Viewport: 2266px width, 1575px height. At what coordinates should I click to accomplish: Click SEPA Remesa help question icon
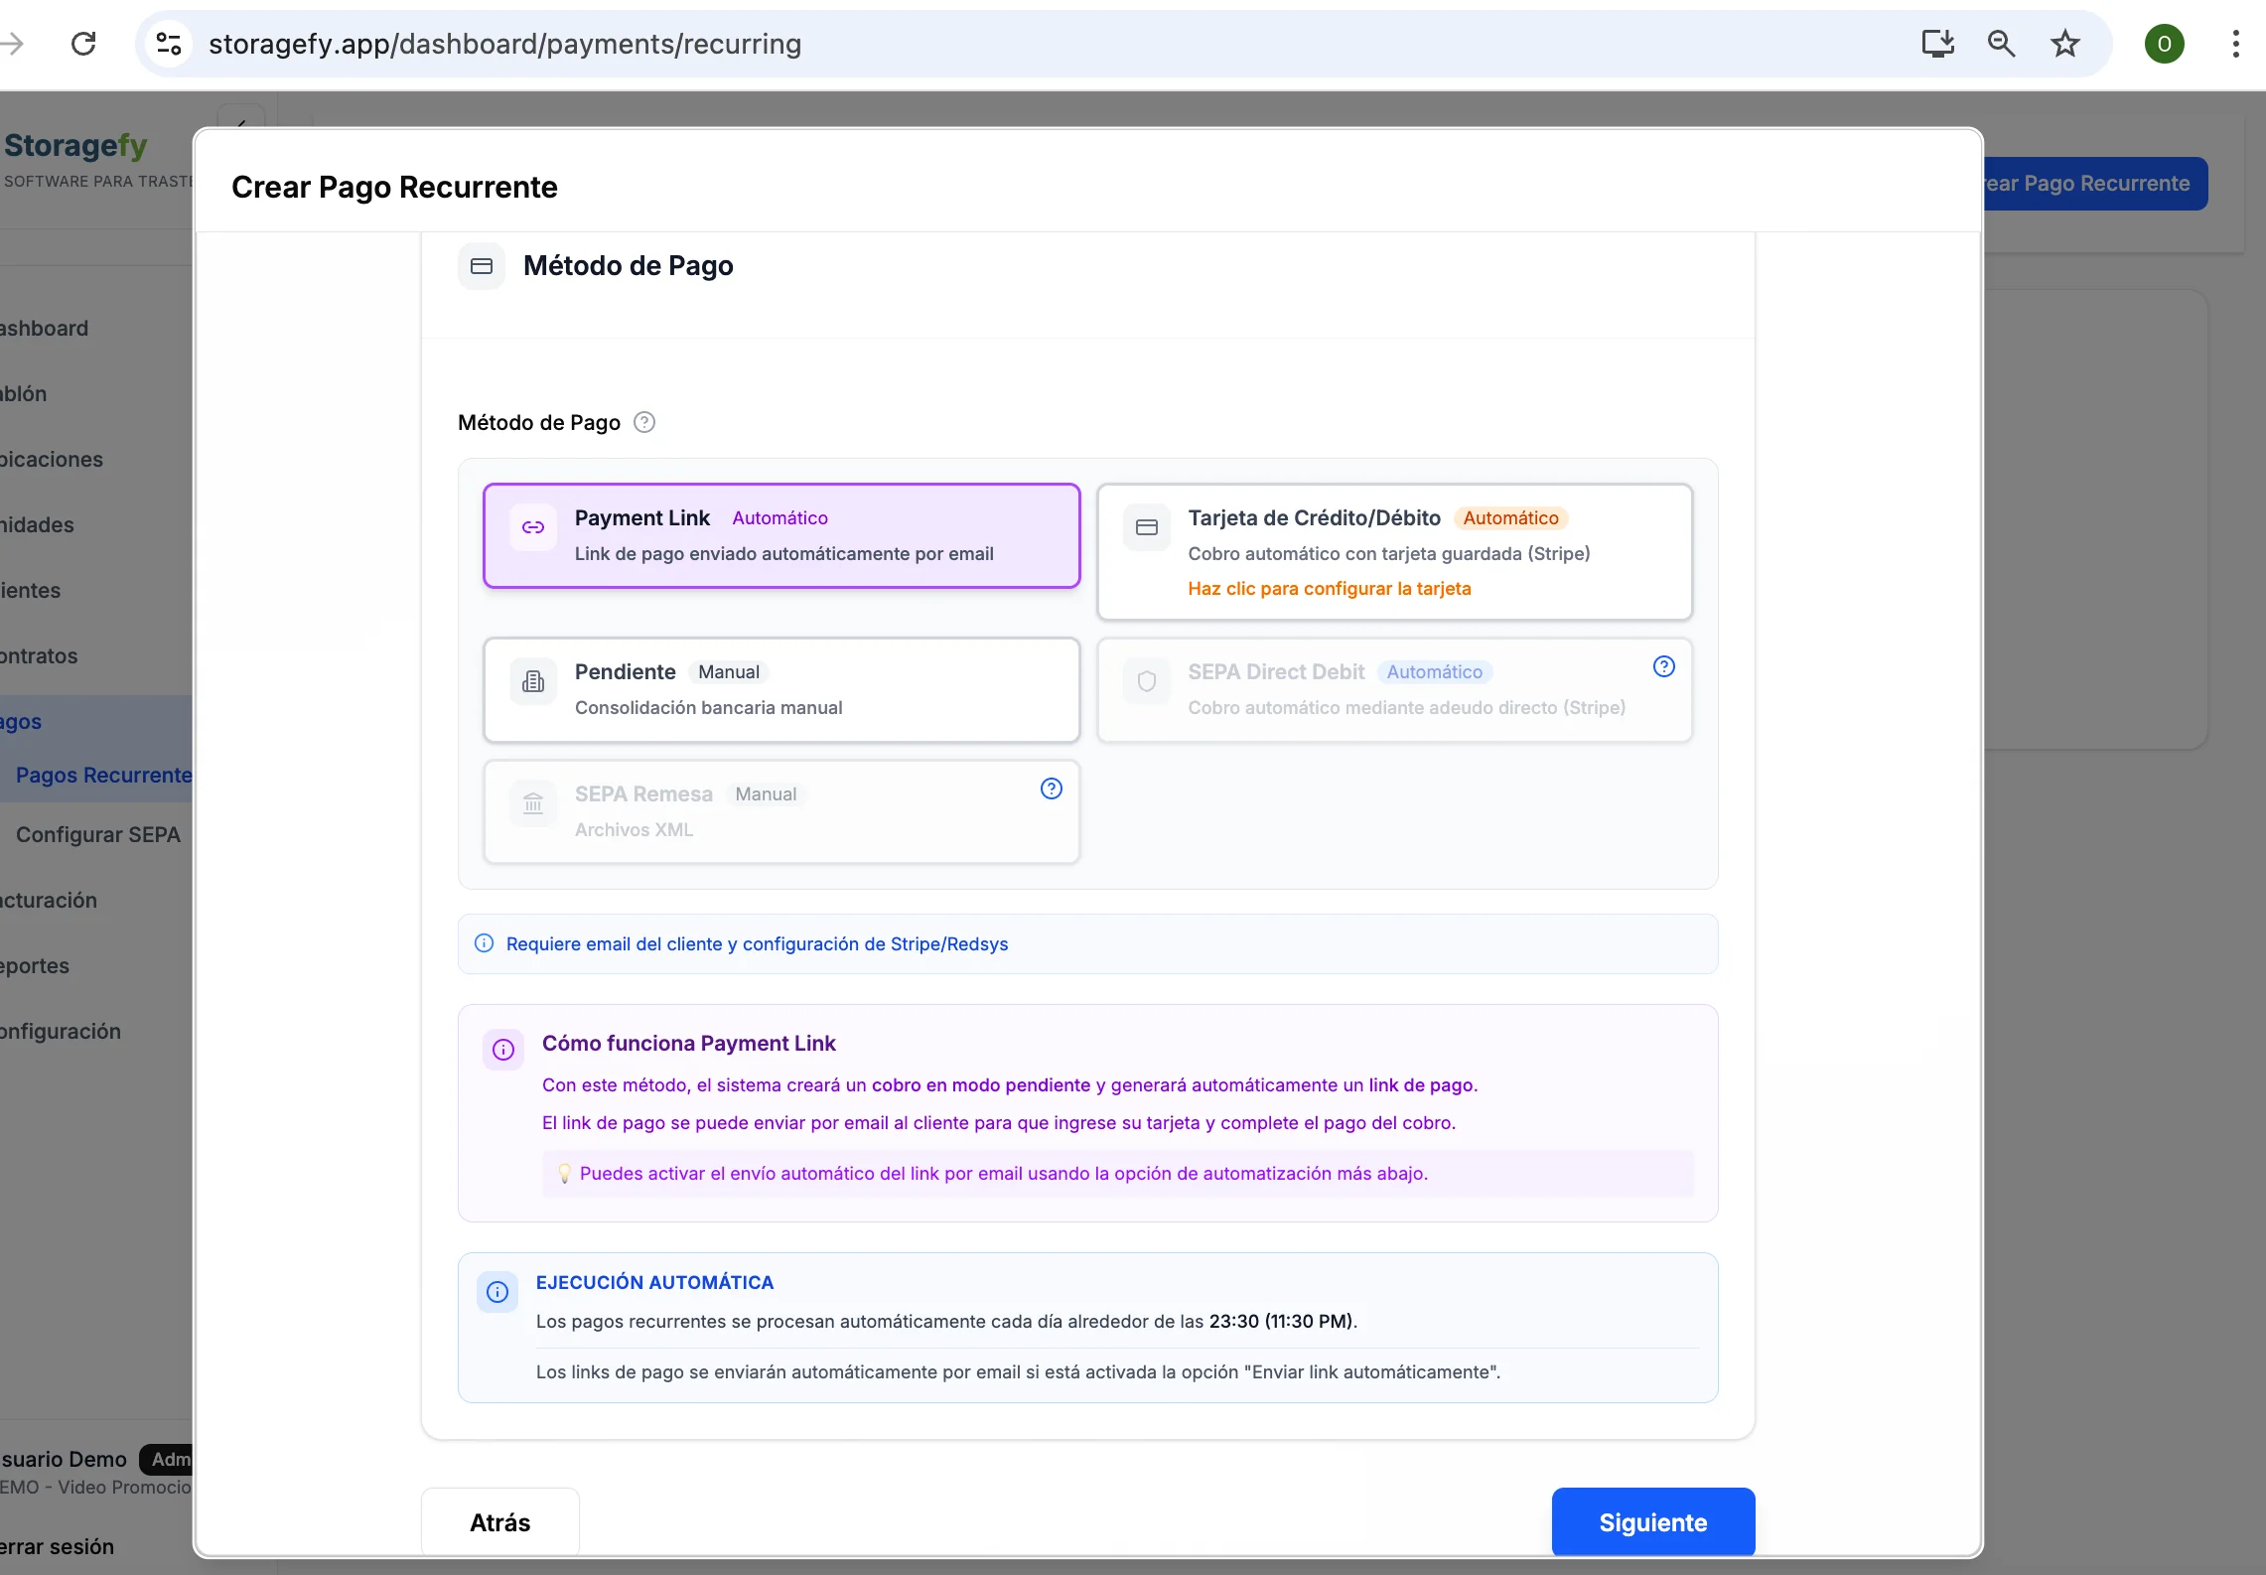coord(1051,789)
